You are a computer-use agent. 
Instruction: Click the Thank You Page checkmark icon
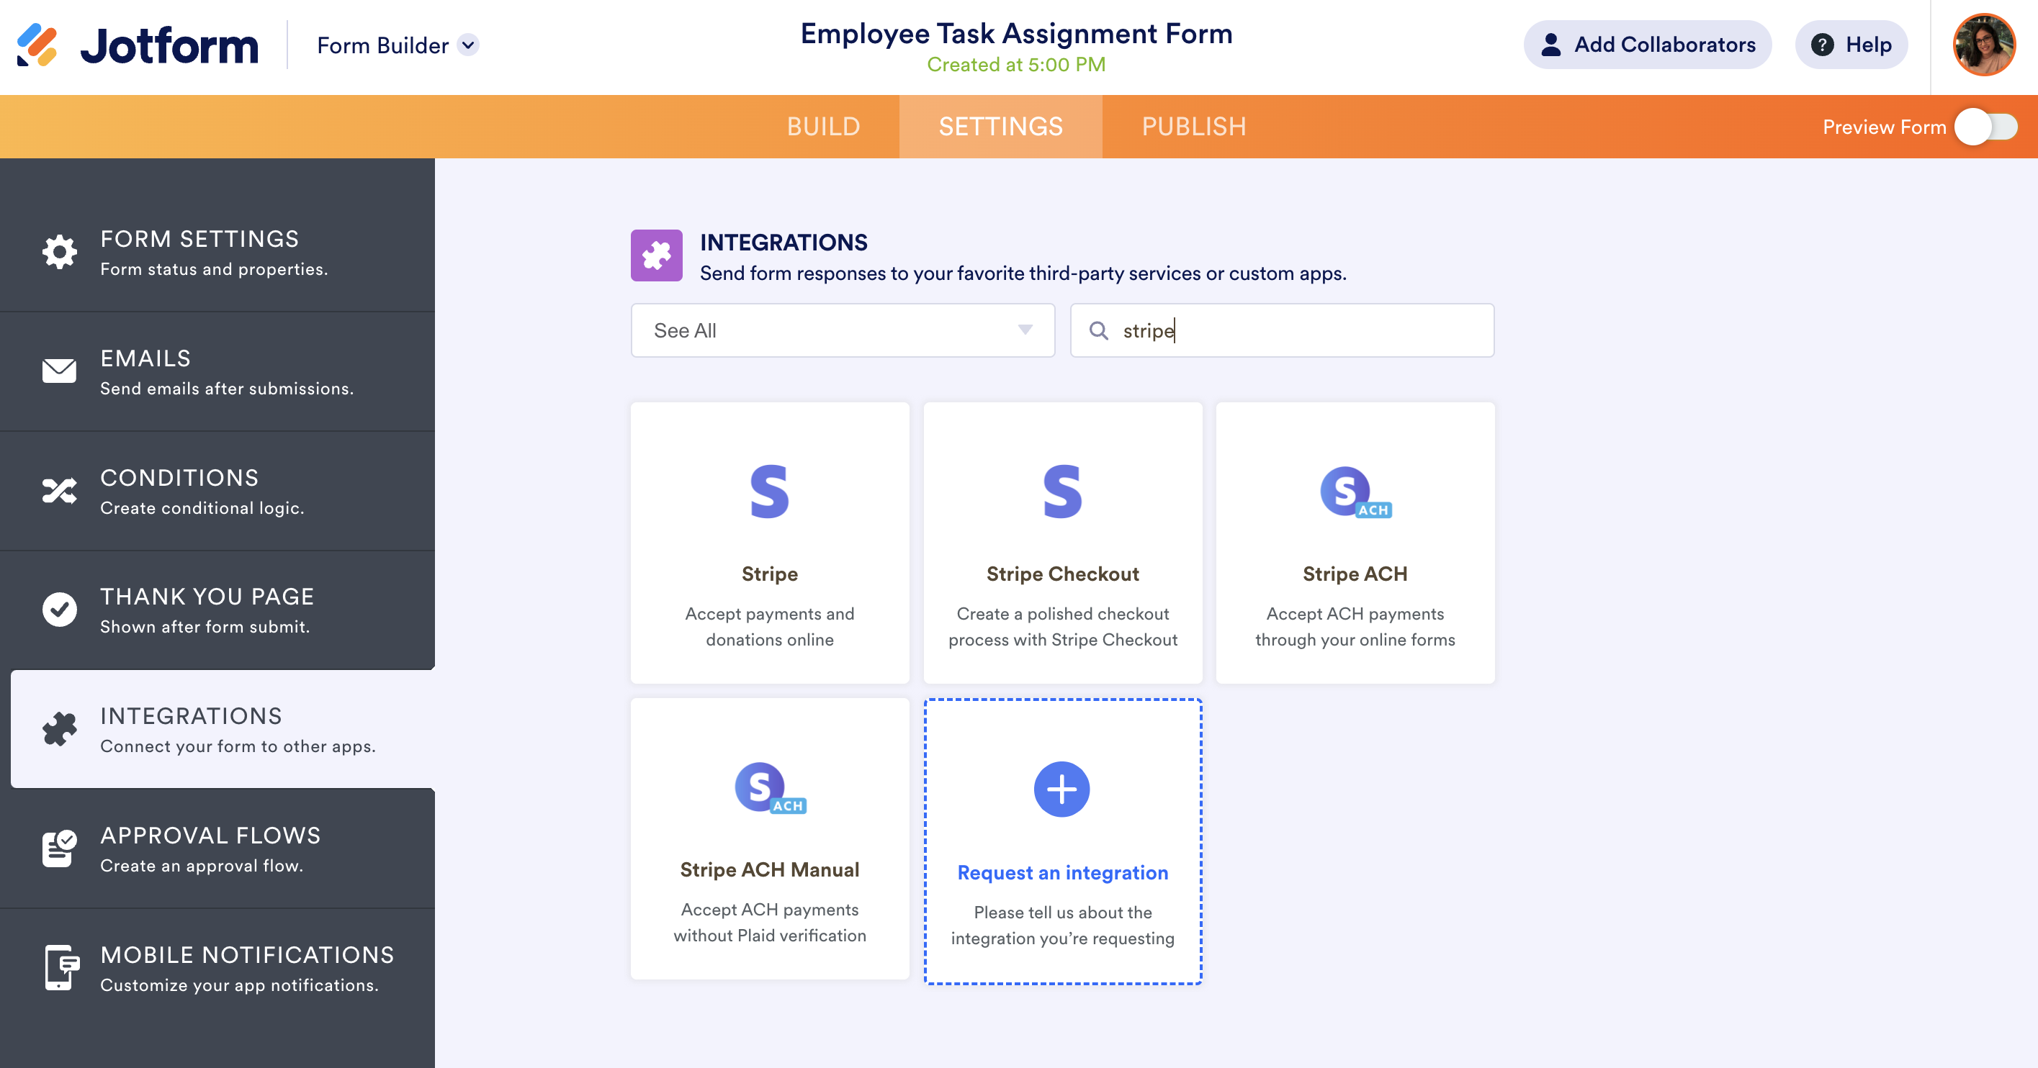point(59,610)
